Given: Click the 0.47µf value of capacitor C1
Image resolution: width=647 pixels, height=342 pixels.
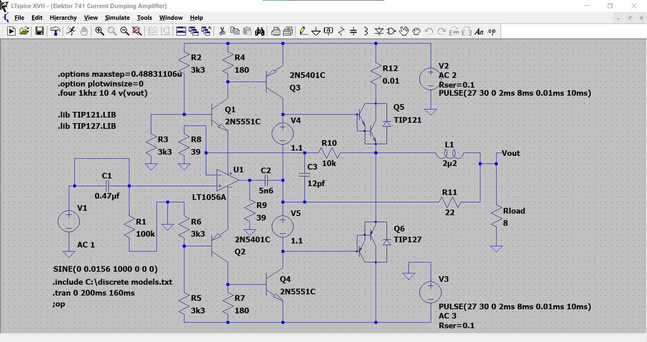Looking at the screenshot, I should pyautogui.click(x=107, y=196).
